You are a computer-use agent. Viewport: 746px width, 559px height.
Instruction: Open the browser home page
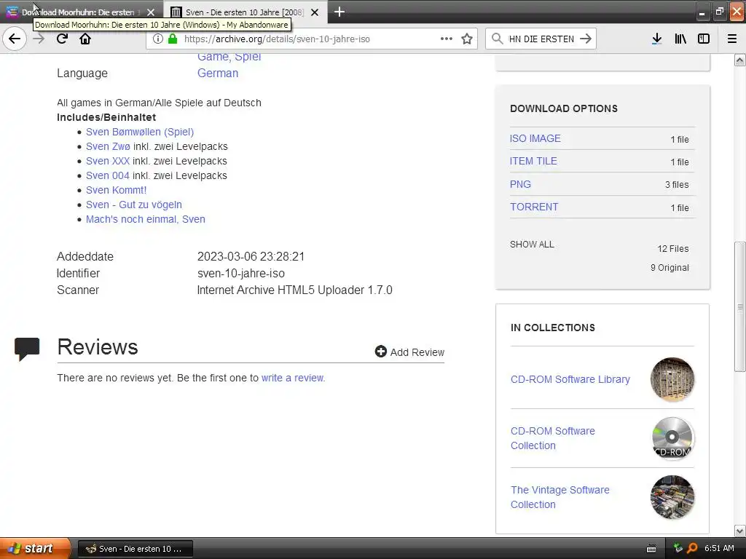tap(85, 39)
